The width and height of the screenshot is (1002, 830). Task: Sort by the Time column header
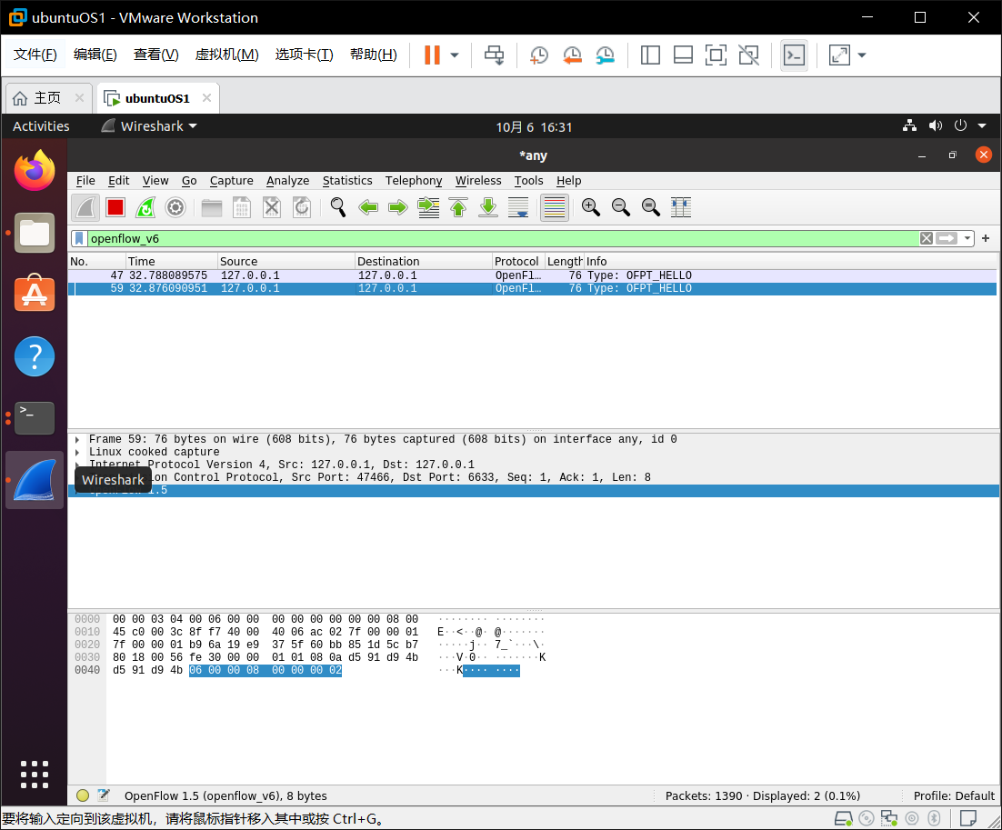171,261
